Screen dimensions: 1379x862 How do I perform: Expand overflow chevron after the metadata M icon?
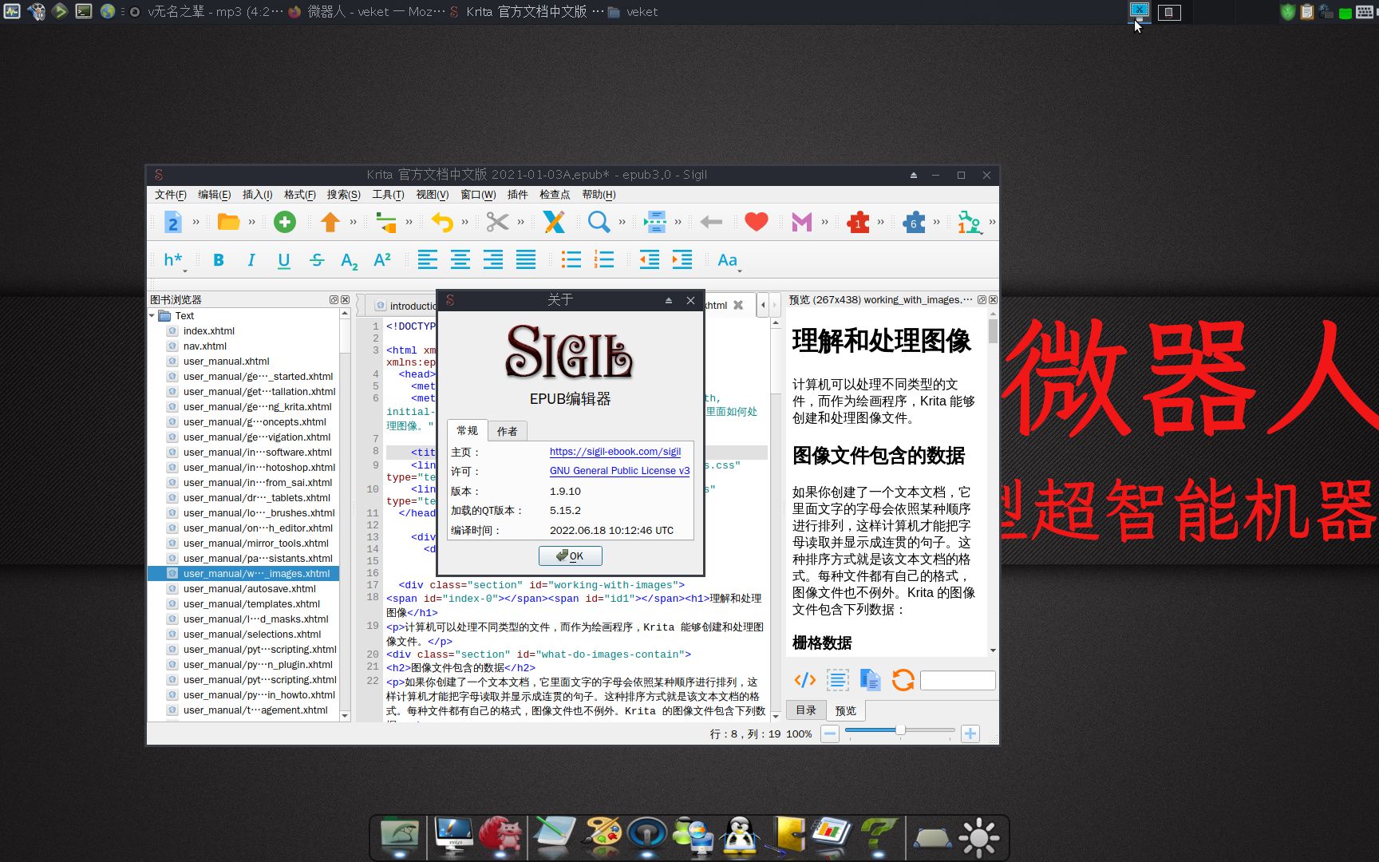(824, 222)
